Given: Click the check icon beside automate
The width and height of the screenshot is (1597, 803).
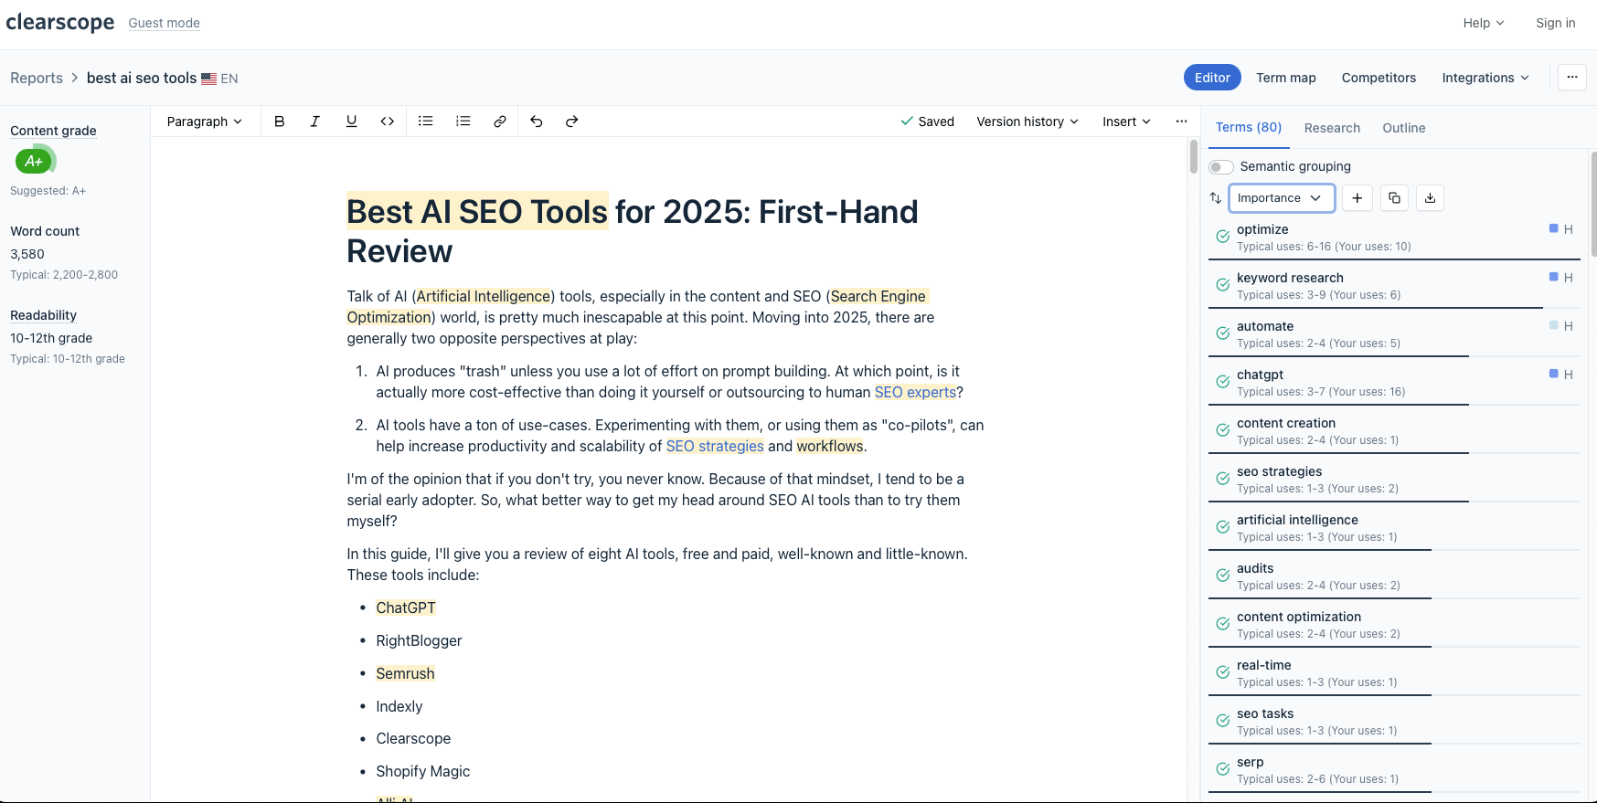Looking at the screenshot, I should (1223, 333).
